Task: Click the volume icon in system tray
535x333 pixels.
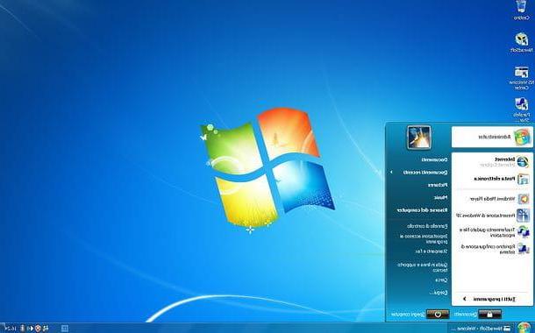Action: [x=30, y=329]
